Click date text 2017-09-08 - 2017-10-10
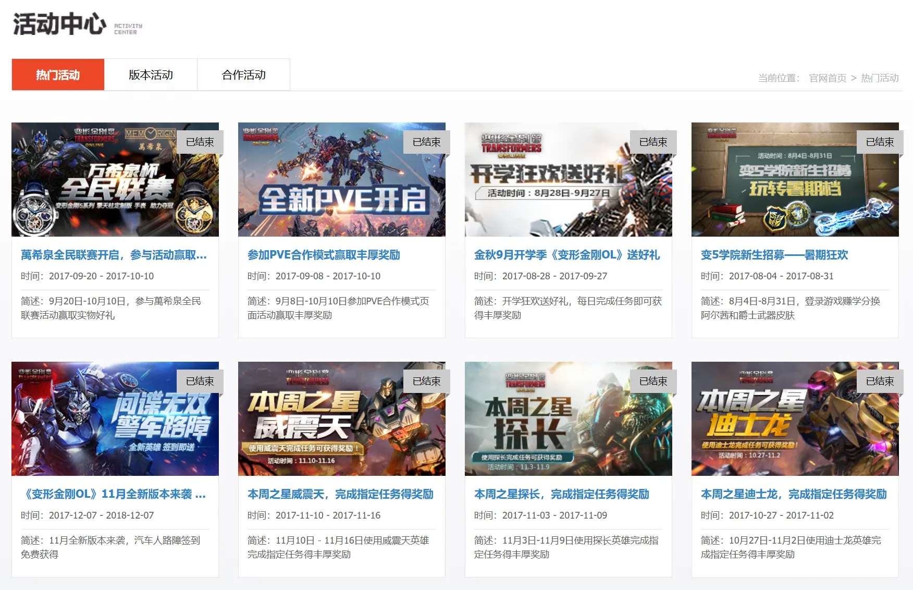 pyautogui.click(x=328, y=276)
